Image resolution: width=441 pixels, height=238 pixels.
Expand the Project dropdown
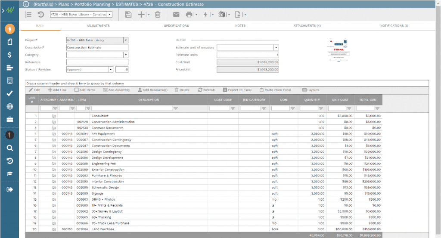125,40
